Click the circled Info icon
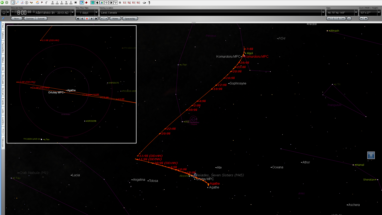 [x=26, y=3]
